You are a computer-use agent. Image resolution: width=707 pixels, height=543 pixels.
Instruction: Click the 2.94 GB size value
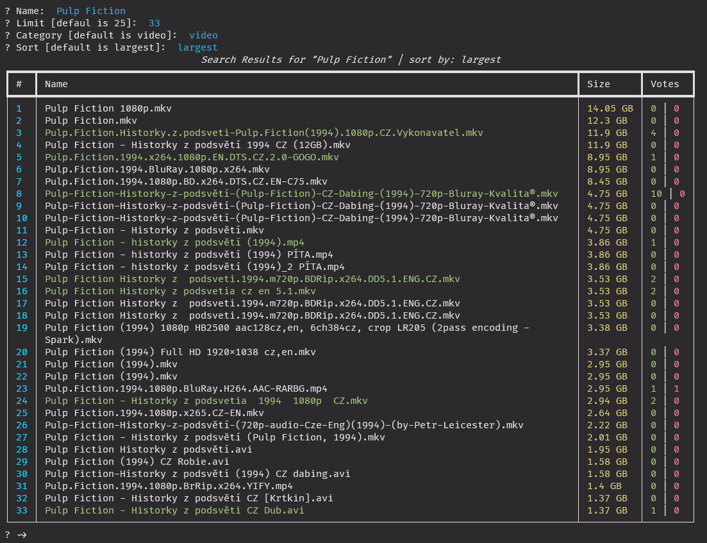[x=607, y=401]
